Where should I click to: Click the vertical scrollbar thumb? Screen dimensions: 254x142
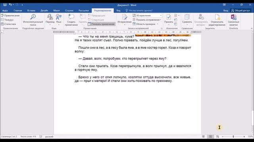point(252,118)
